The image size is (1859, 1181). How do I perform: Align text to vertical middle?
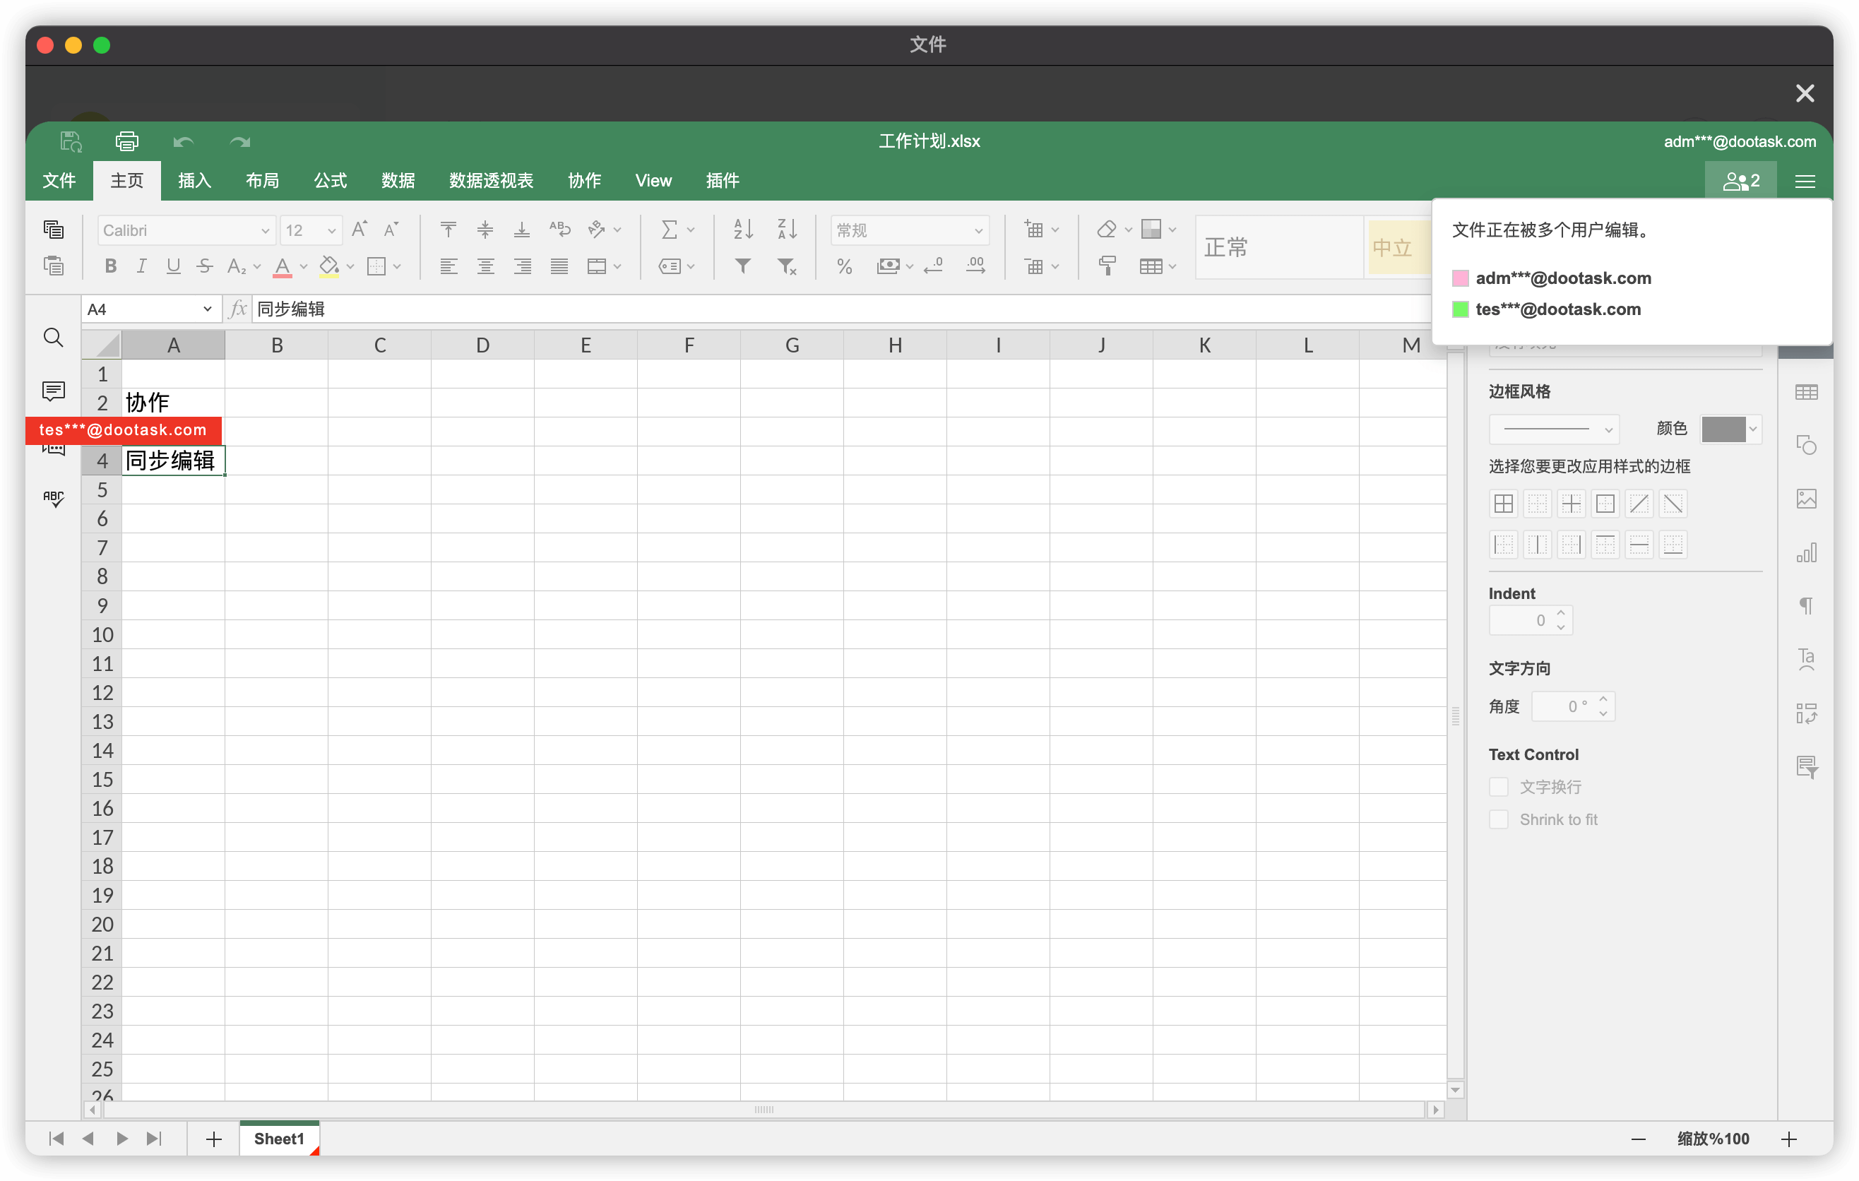coord(485,230)
